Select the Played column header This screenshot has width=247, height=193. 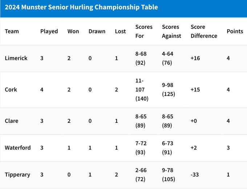point(49,31)
